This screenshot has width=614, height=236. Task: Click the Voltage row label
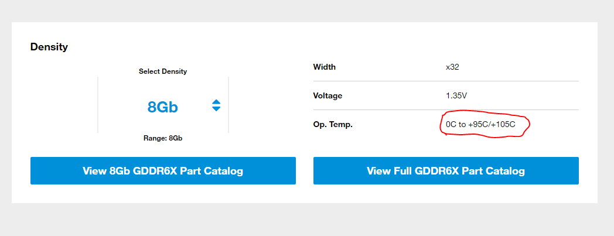pyautogui.click(x=328, y=95)
